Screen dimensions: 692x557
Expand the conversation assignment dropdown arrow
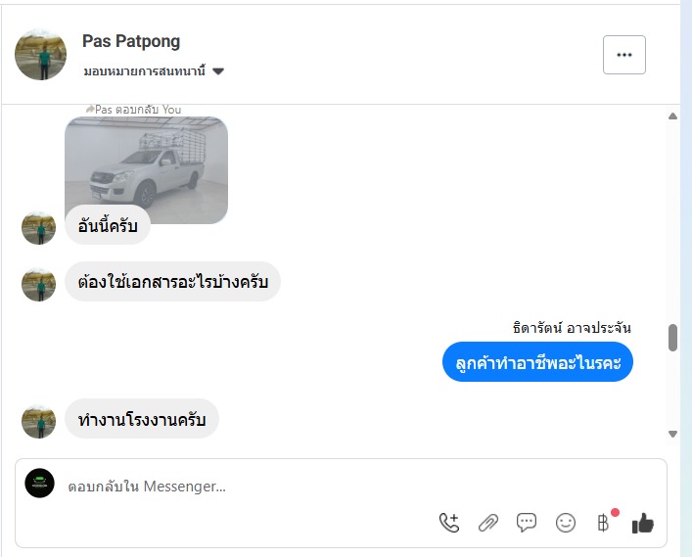pos(218,71)
